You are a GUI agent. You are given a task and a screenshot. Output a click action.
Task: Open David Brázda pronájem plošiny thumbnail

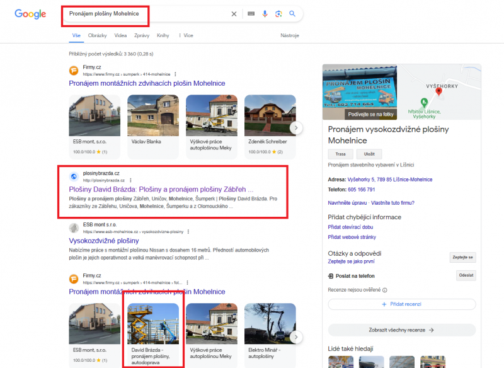(153, 335)
